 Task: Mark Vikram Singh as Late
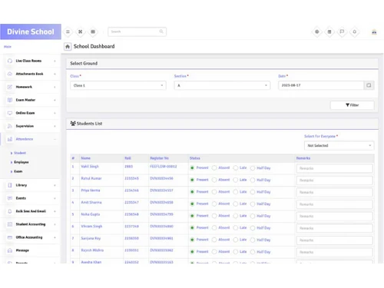pos(236,228)
